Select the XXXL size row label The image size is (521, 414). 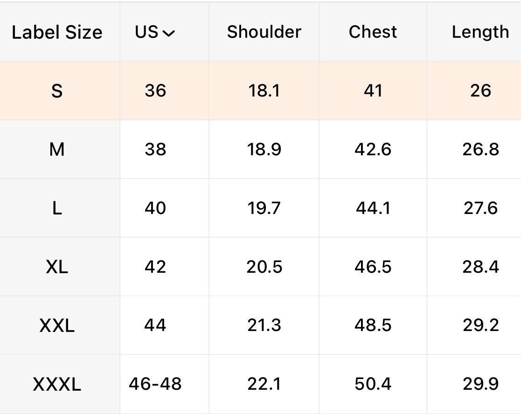coord(57,384)
